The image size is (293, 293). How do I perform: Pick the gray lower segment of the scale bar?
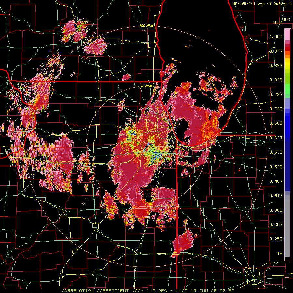coord(287,226)
